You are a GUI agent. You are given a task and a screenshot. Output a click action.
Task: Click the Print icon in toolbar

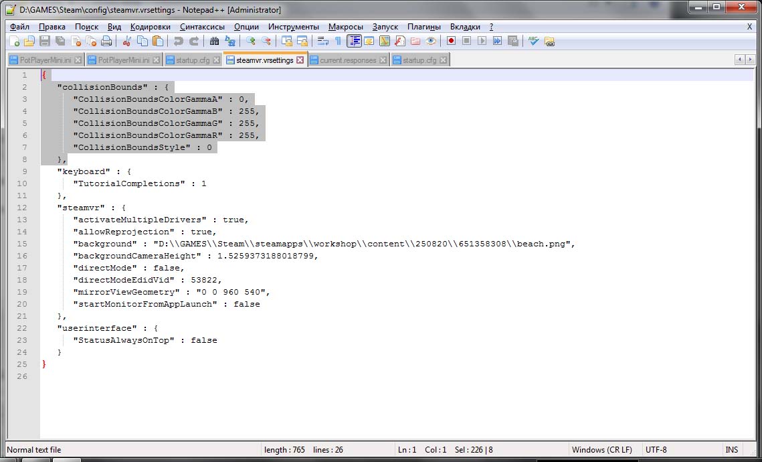click(x=106, y=41)
